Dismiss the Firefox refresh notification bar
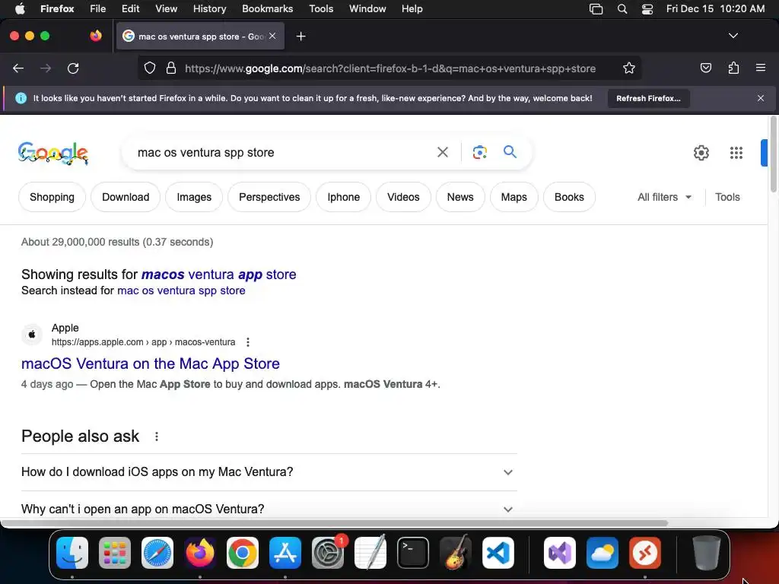Viewport: 779px width, 584px height. click(x=760, y=98)
